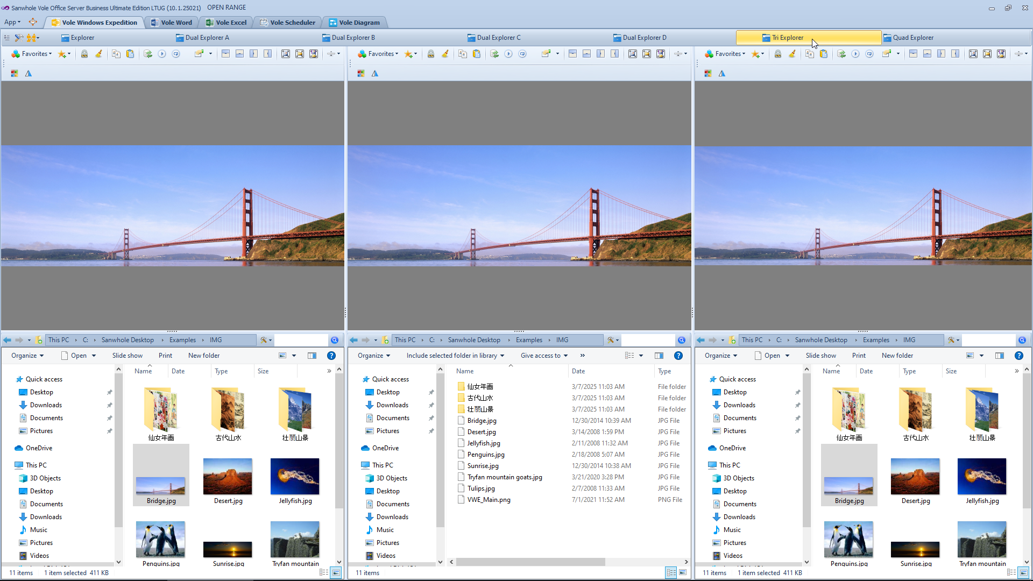1033x581 pixels.
Task: Switch to Vole Excel tab
Action: (227, 23)
